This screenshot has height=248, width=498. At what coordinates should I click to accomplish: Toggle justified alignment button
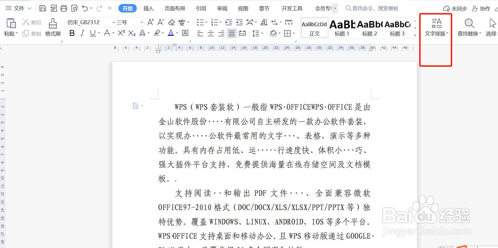pos(232,34)
